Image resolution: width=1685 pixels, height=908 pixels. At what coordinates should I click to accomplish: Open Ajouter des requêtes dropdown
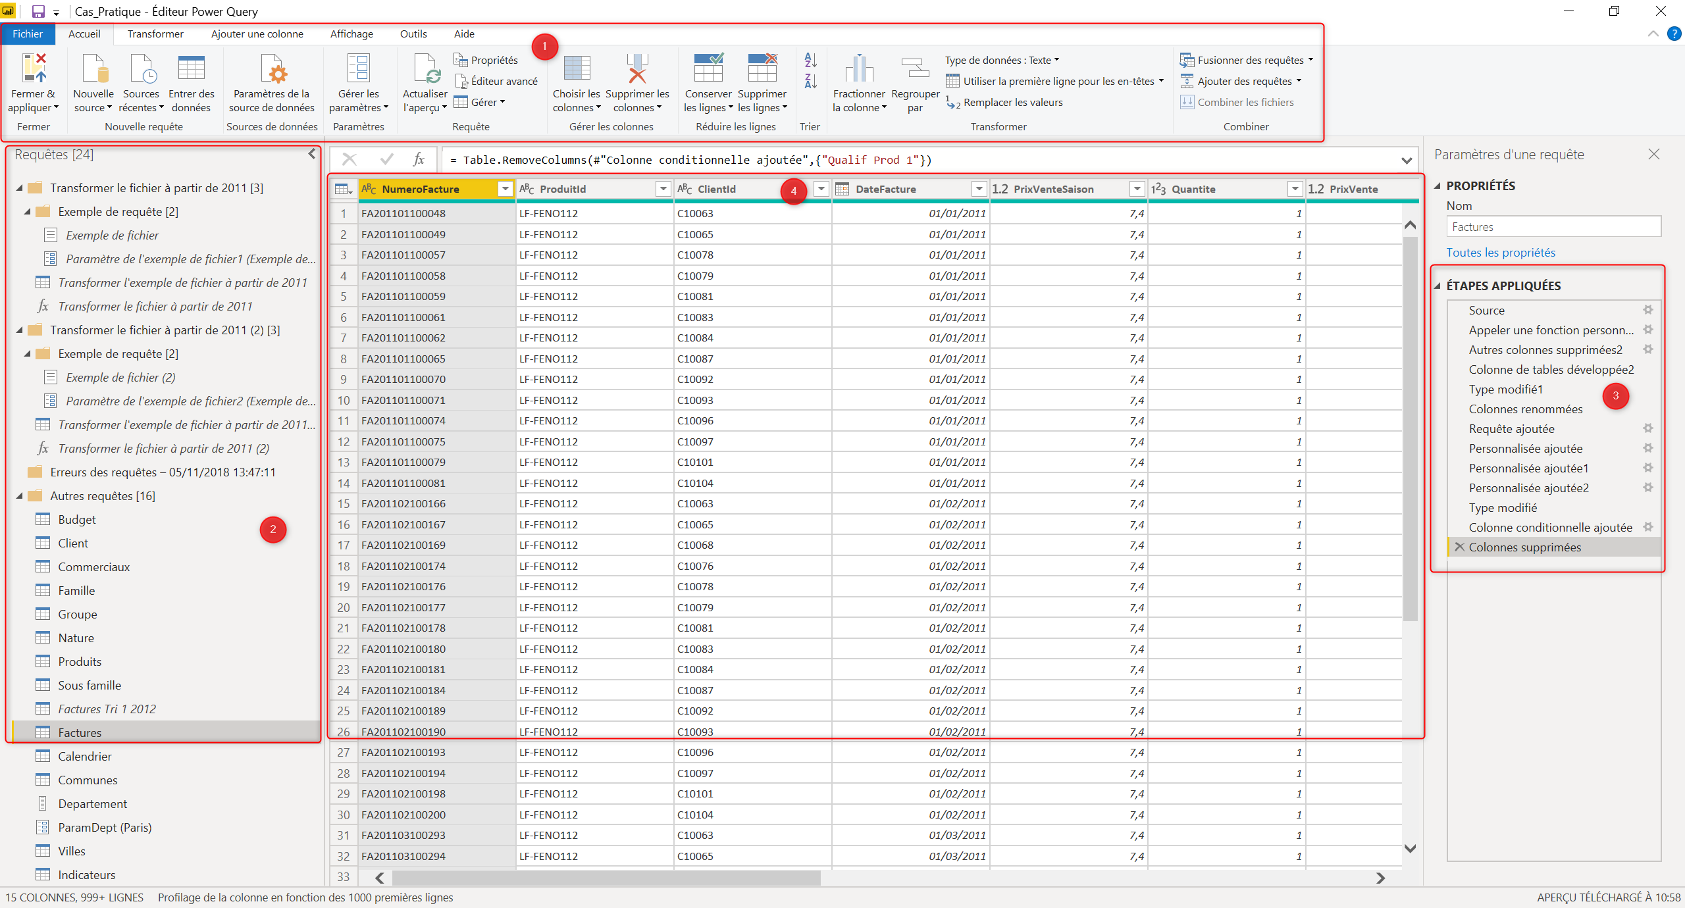point(1241,81)
